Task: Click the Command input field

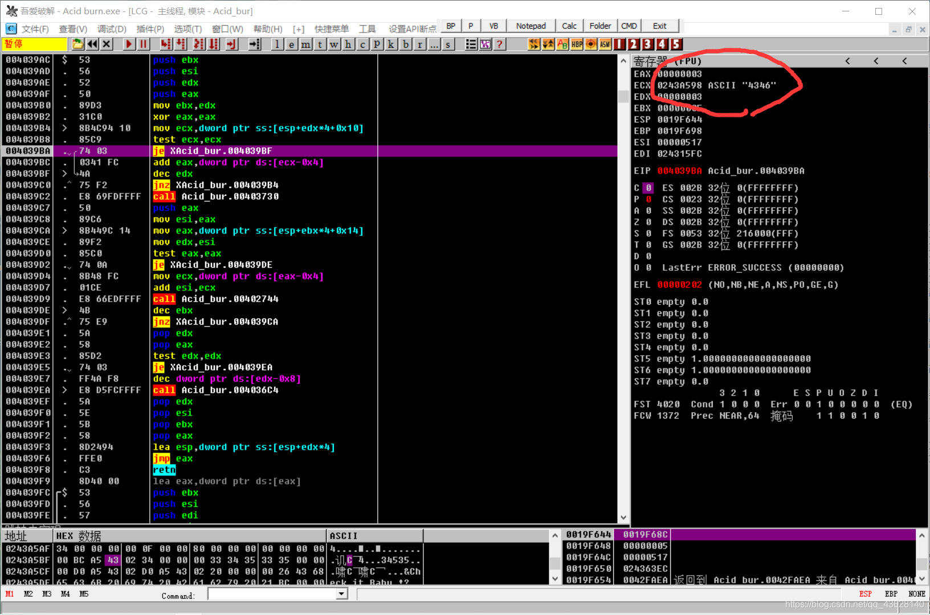Action: coord(272,594)
